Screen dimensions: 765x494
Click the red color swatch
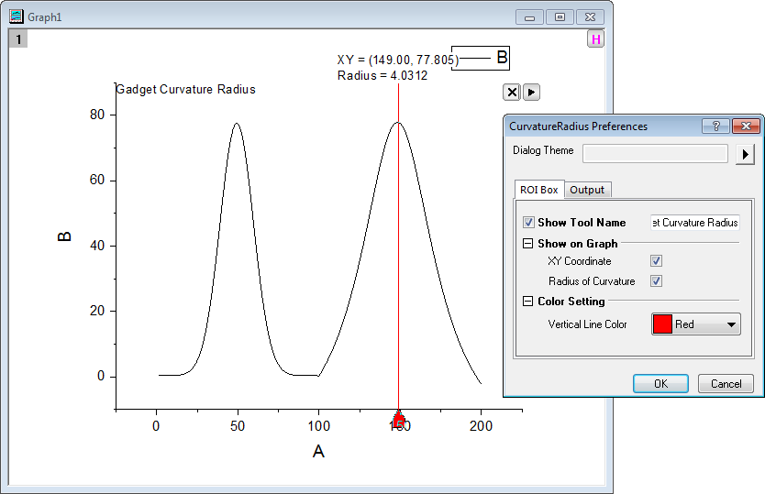pos(662,324)
